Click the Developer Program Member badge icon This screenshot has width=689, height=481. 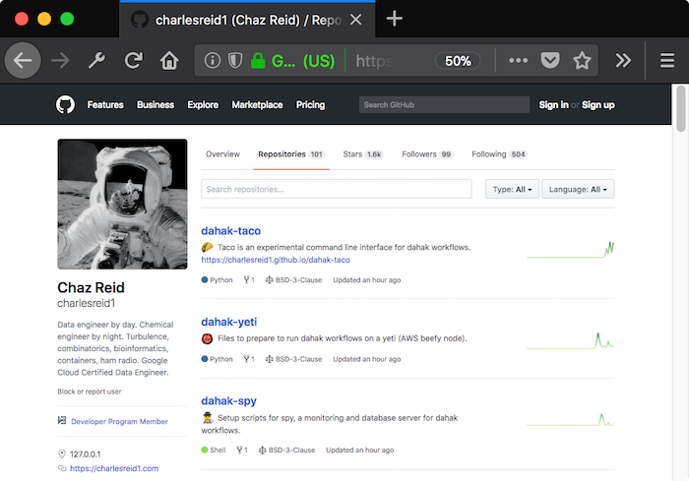click(62, 420)
